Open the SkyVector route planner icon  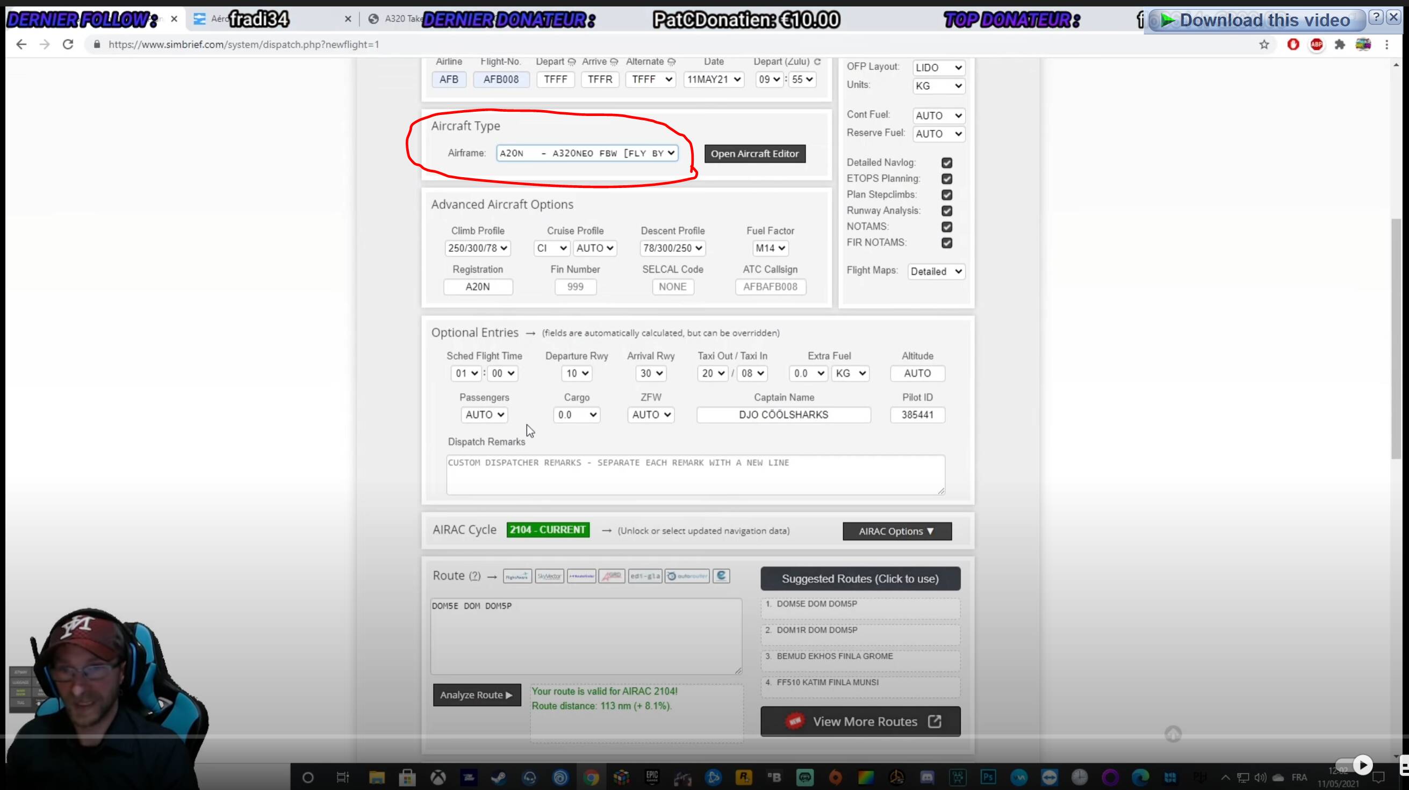coord(549,576)
